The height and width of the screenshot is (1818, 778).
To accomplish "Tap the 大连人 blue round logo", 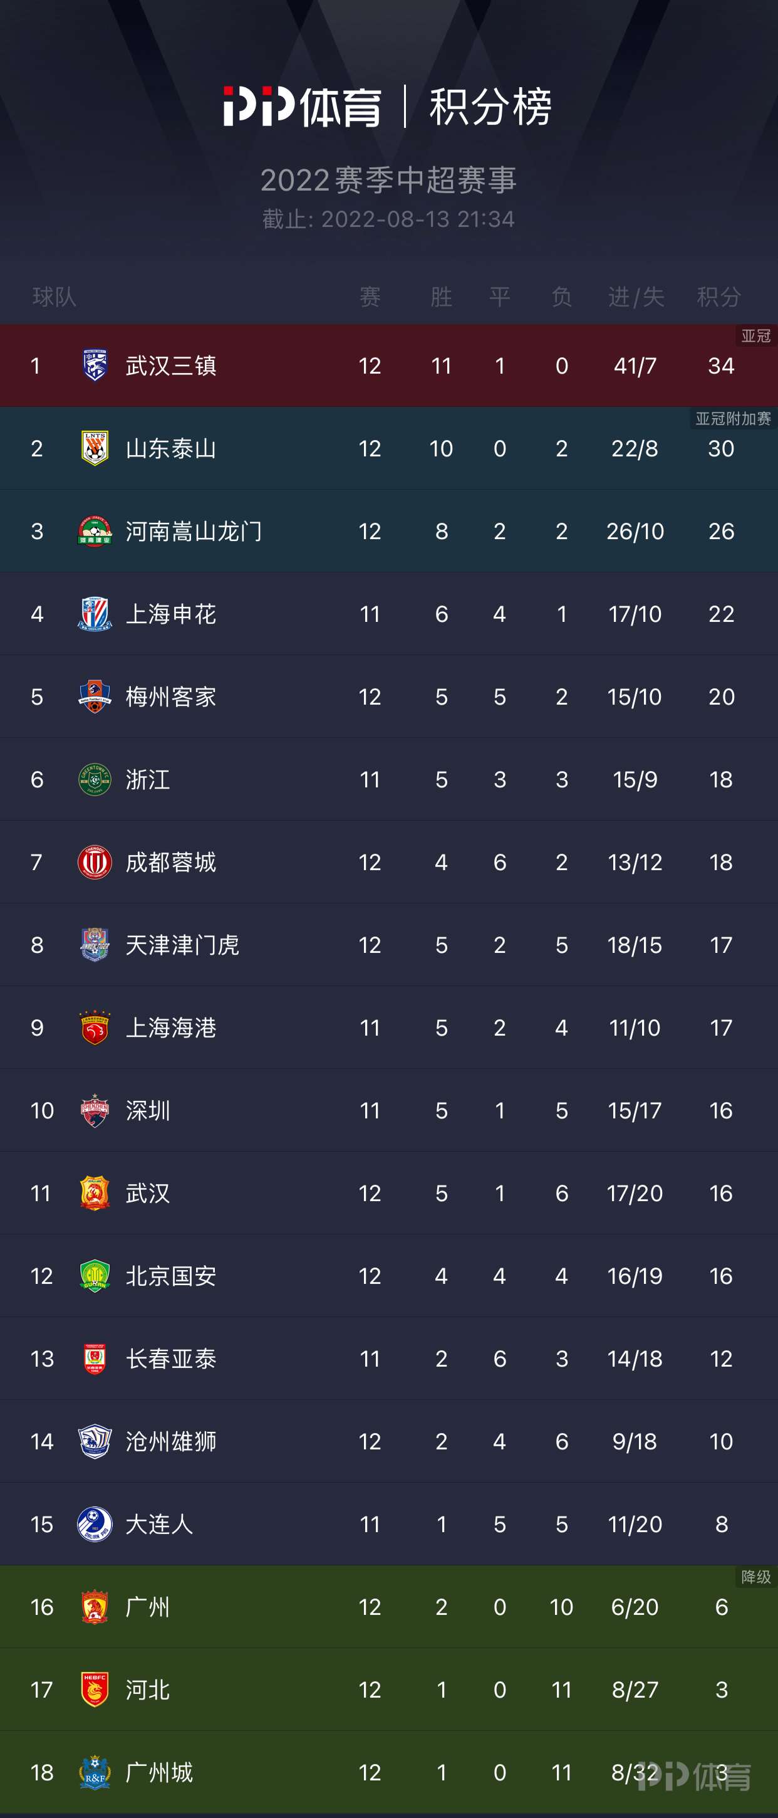I will click(95, 1524).
